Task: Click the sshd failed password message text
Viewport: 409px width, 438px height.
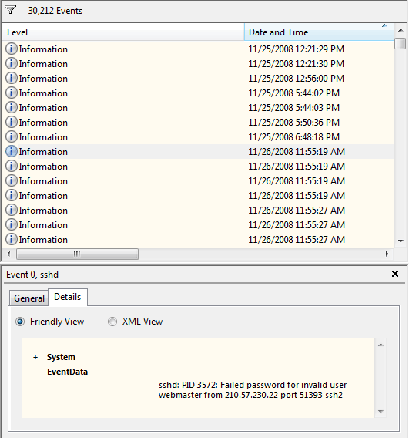Action: click(x=253, y=390)
